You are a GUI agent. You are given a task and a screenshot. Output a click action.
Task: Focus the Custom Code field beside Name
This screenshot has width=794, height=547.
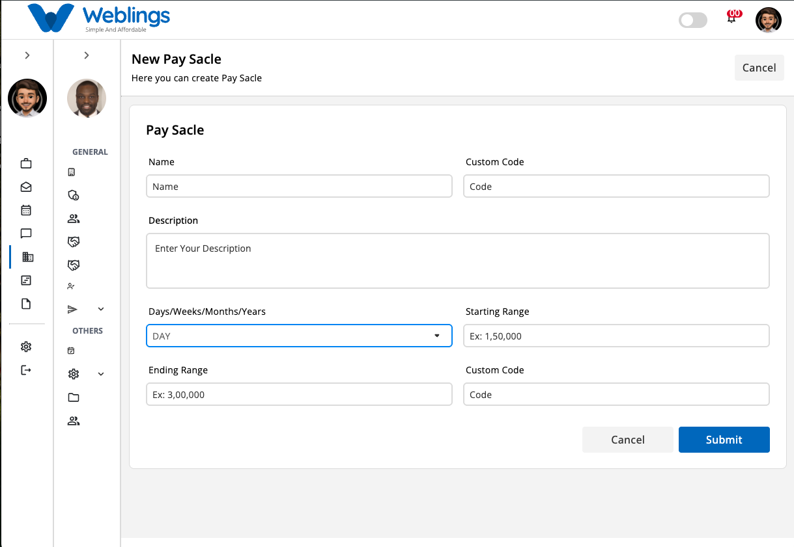tap(616, 186)
